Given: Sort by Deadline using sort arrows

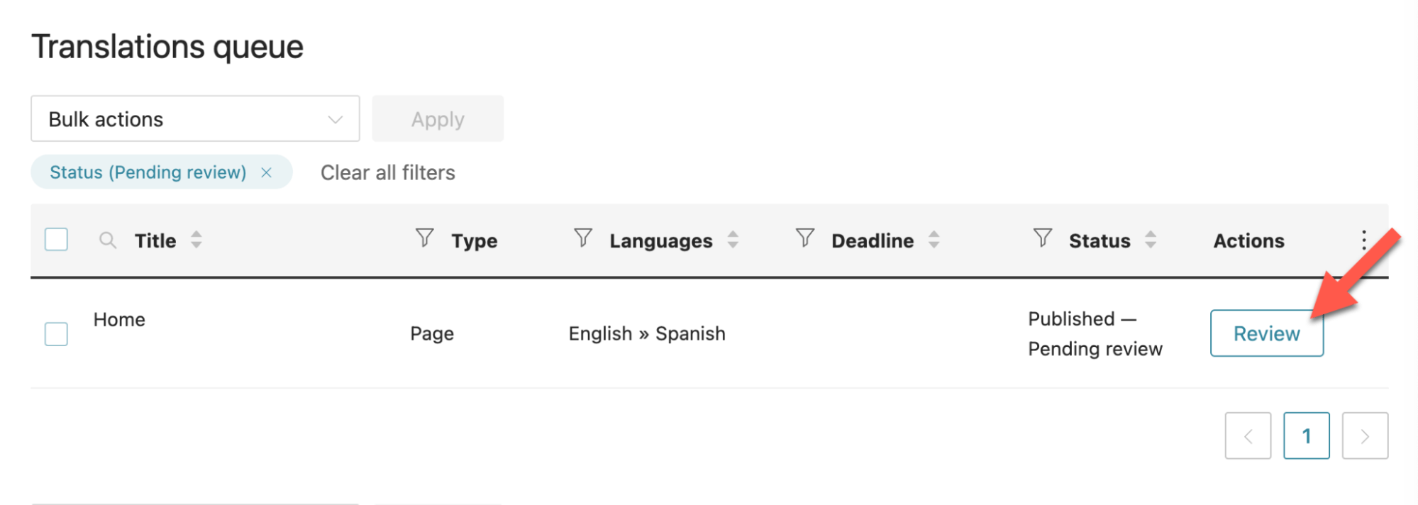Looking at the screenshot, I should click(934, 240).
